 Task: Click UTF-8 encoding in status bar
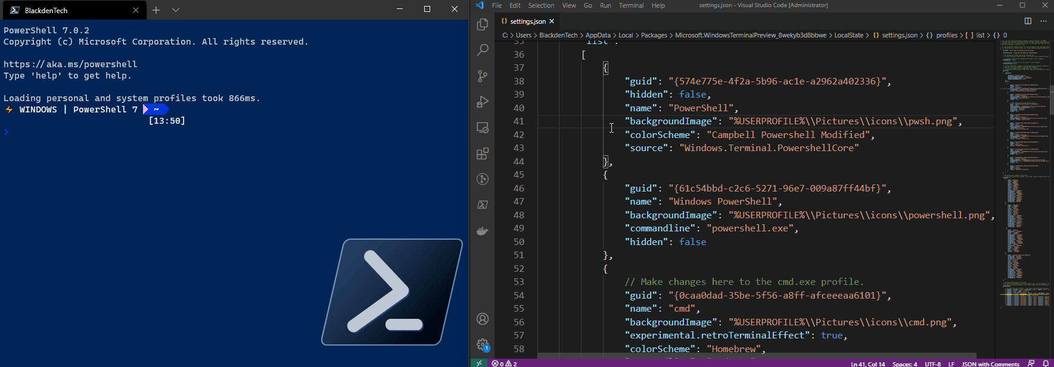coord(932,363)
